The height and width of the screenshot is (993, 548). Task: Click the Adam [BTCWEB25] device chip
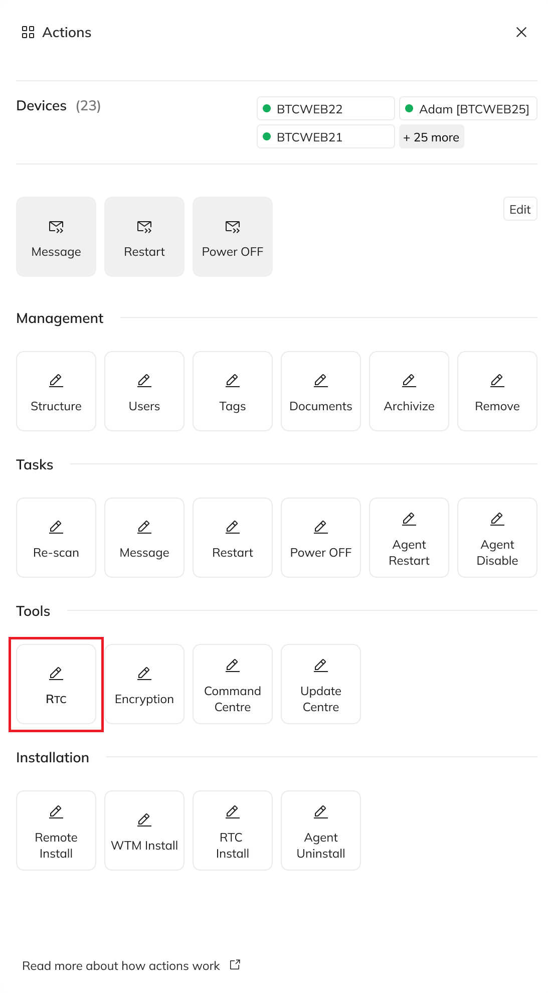[x=468, y=109]
